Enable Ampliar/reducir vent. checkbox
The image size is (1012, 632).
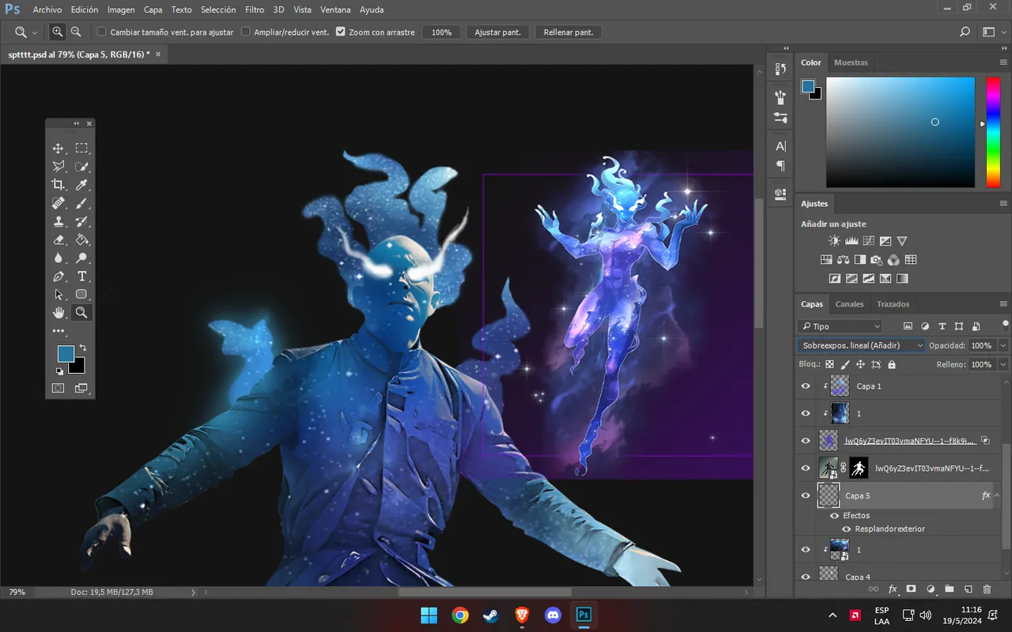tap(245, 32)
